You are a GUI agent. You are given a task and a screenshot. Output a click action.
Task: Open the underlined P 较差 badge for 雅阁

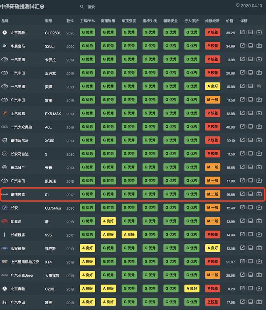[213, 302]
